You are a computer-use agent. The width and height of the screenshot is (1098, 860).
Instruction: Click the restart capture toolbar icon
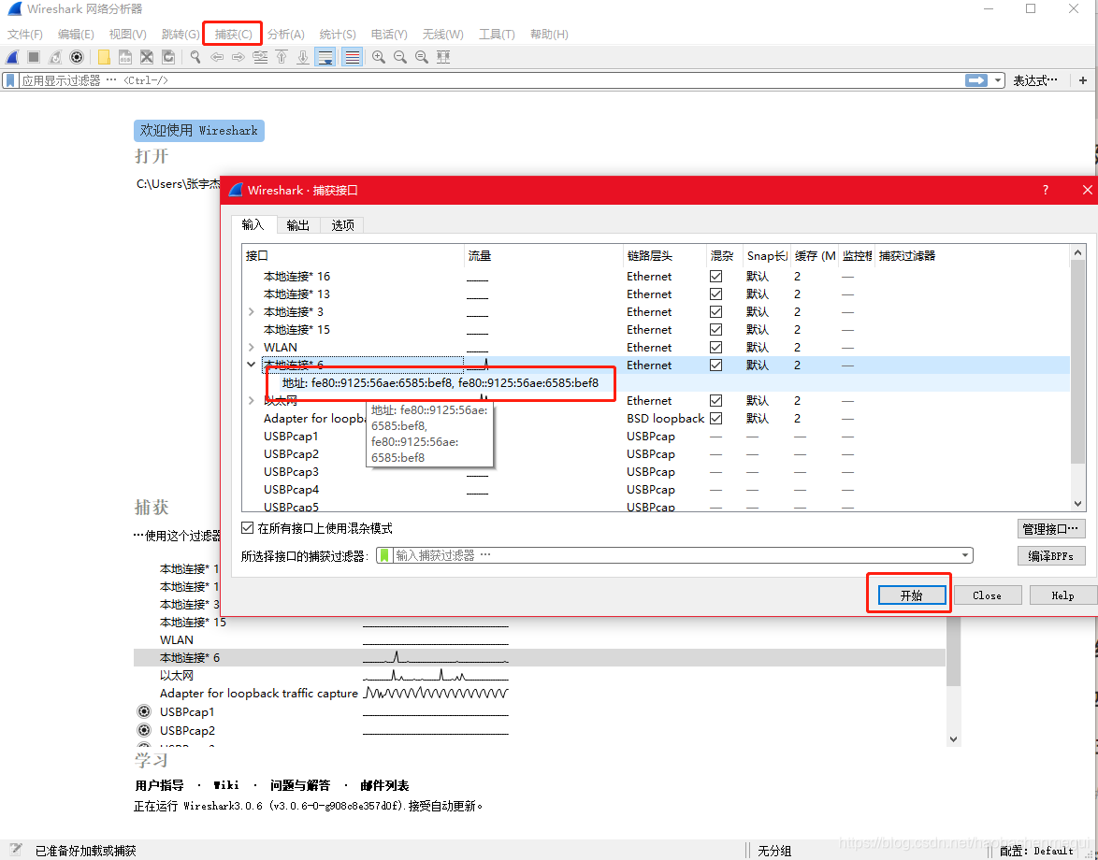coord(54,57)
